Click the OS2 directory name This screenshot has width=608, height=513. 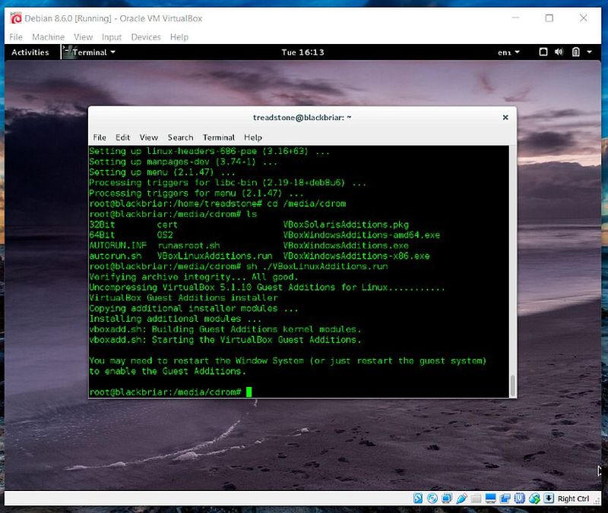[x=165, y=235]
